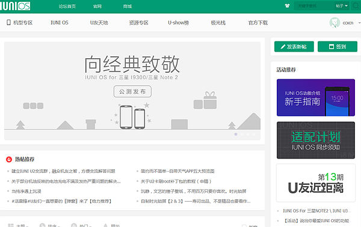This screenshot has width=361, height=227.
Task: Open the #活雷锋# 弹窗 post
Action: tap(61, 201)
